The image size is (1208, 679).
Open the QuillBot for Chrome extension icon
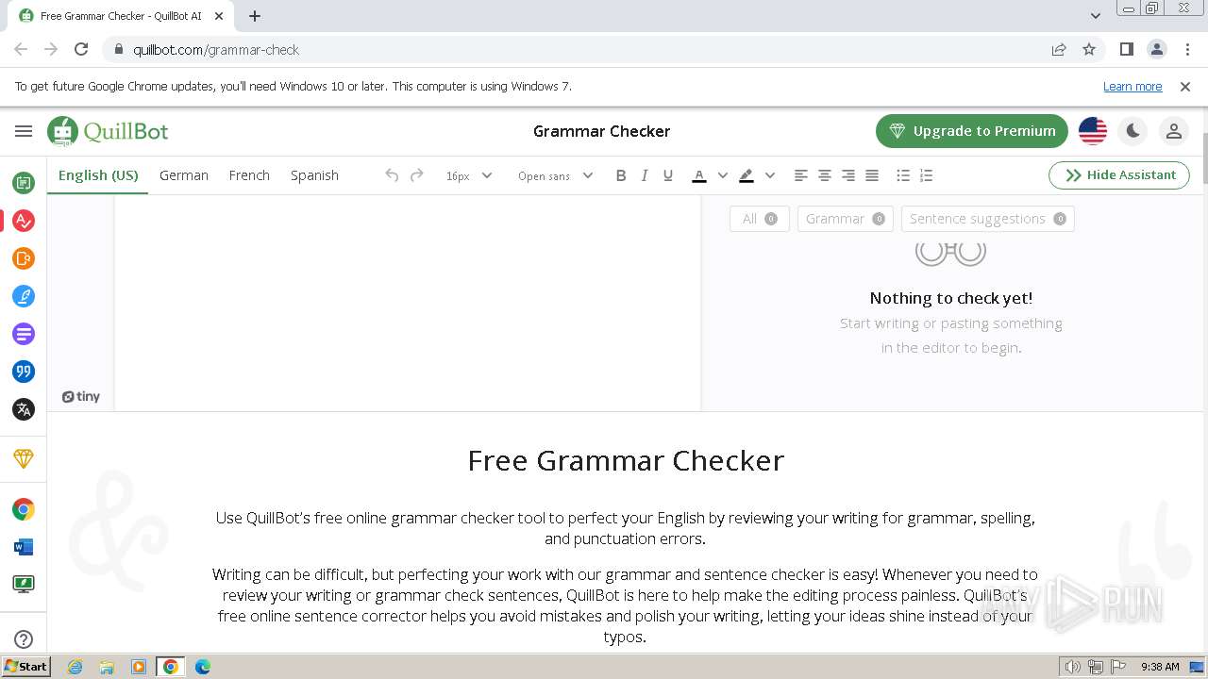(x=24, y=509)
